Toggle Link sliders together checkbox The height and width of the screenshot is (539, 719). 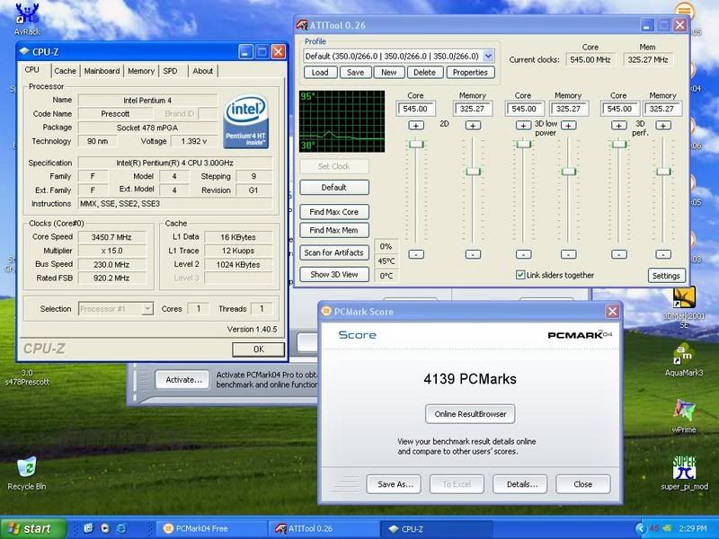tap(520, 275)
